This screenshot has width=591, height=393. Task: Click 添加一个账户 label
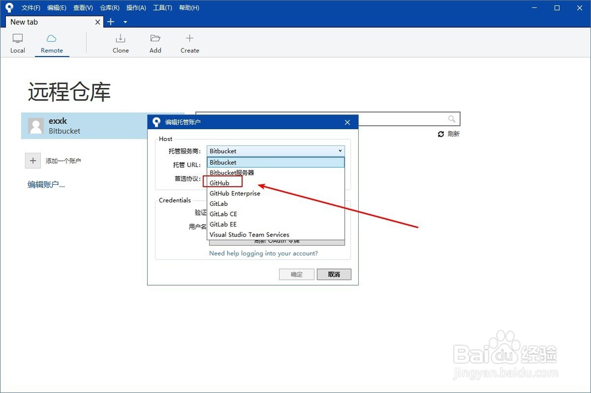(63, 161)
